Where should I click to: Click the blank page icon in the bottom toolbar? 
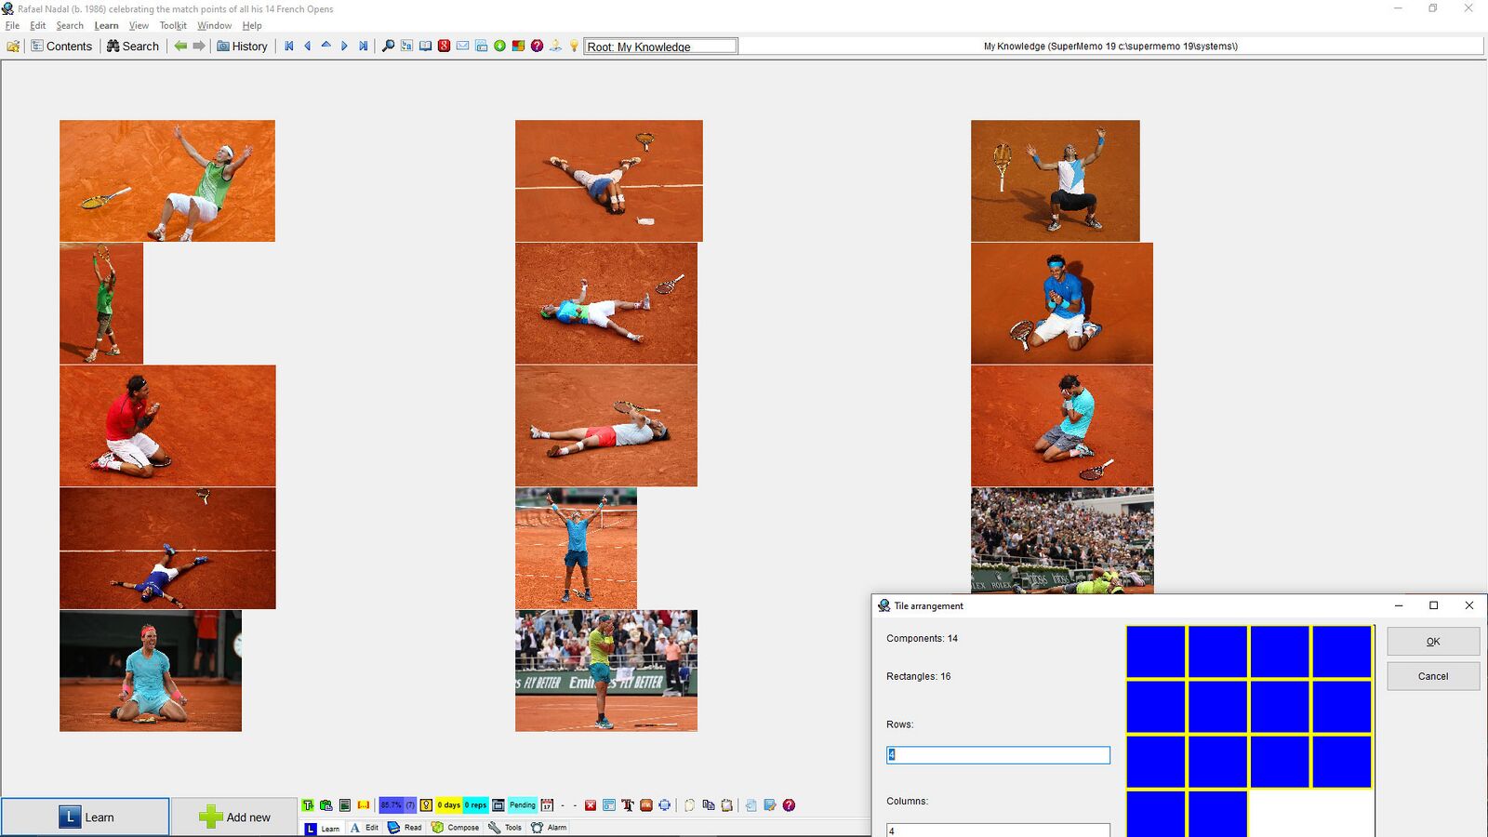coord(689,805)
